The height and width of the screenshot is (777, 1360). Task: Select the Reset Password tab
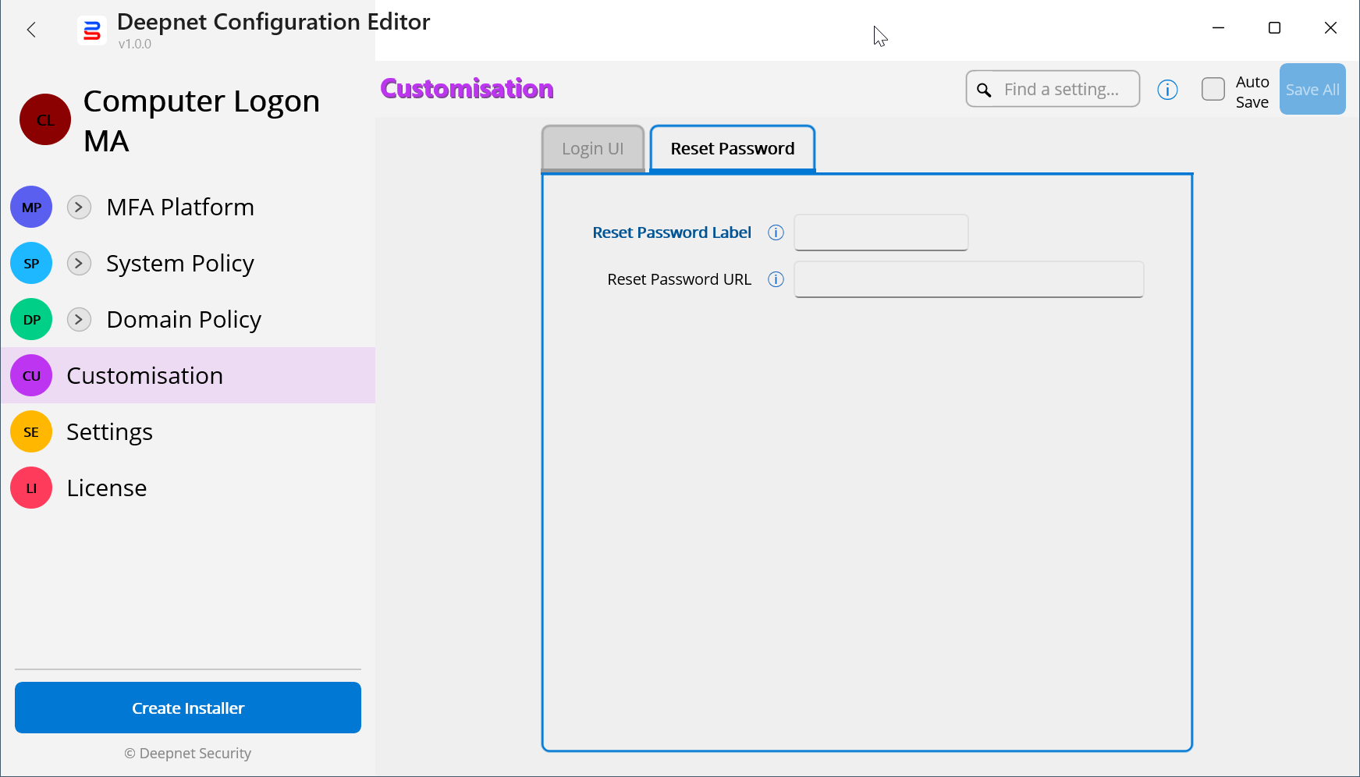(732, 148)
